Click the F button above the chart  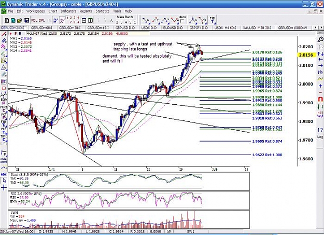(x=16, y=33)
